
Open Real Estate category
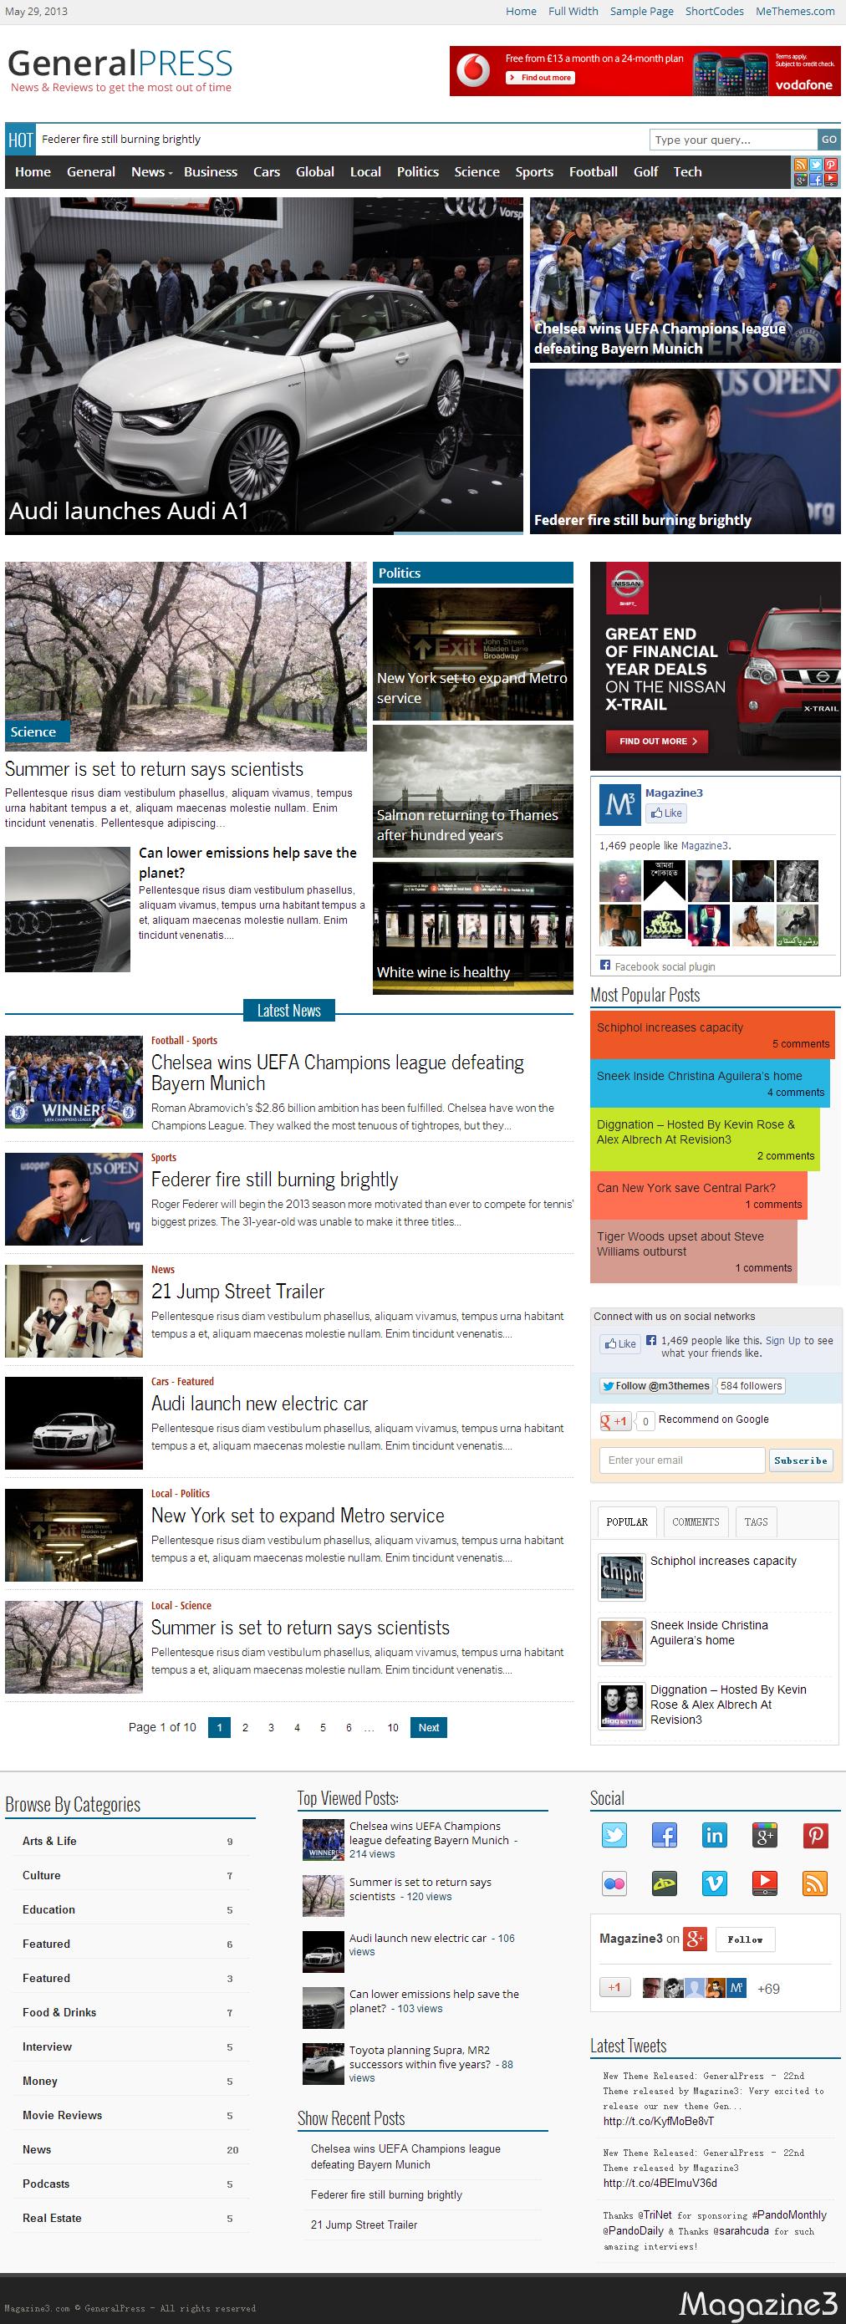[51, 2218]
